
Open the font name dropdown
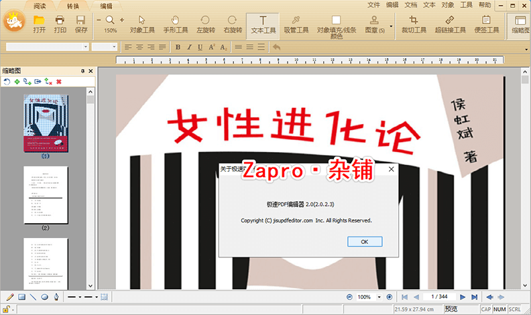[x=86, y=47]
